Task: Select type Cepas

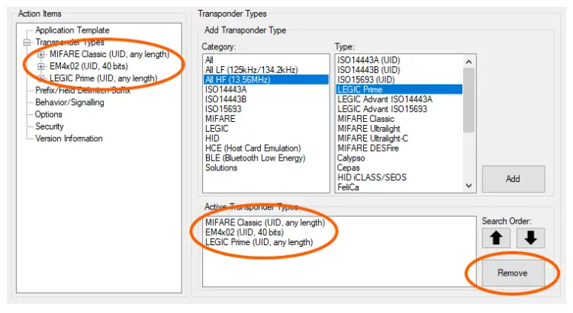Action: coord(399,168)
